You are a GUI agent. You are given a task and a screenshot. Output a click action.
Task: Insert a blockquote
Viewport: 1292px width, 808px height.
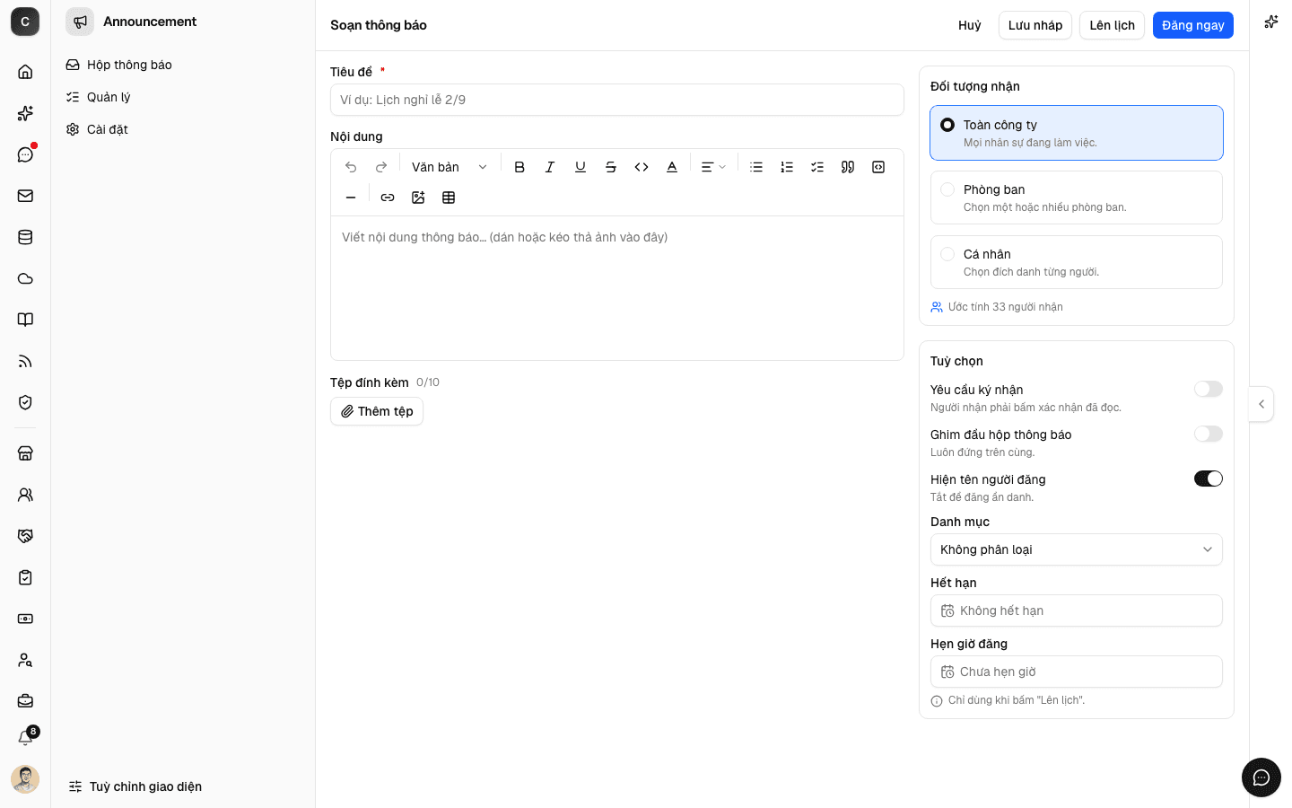tap(848, 167)
